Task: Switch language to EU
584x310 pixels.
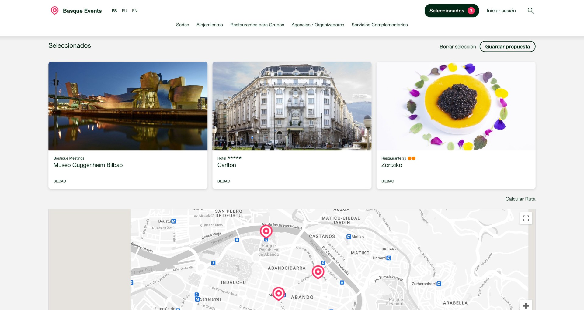Action: [x=124, y=11]
